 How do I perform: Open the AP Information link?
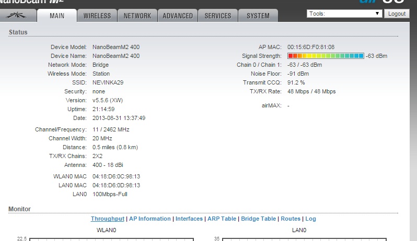click(x=150, y=219)
